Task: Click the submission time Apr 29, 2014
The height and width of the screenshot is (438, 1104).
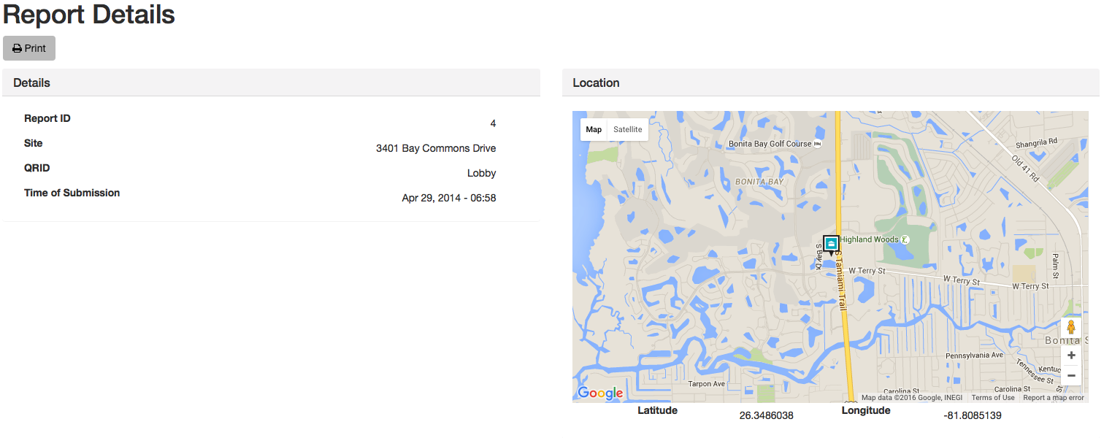Action: click(x=448, y=198)
